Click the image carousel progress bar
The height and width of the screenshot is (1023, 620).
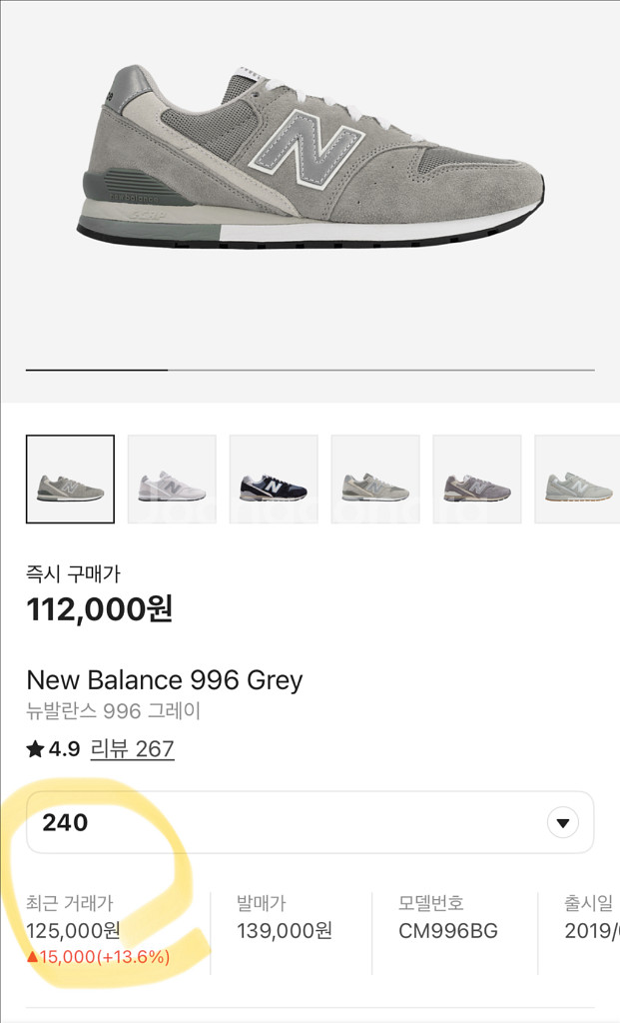310,370
